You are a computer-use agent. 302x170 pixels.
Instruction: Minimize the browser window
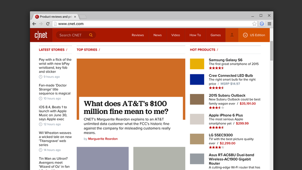(253, 15)
